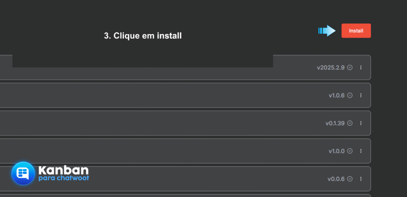The height and width of the screenshot is (197, 407).
Task: Click the v1.0.6 version label
Action: pos(336,96)
